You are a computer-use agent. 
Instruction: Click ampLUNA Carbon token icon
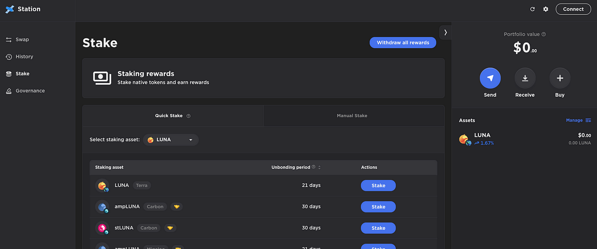pos(102,207)
